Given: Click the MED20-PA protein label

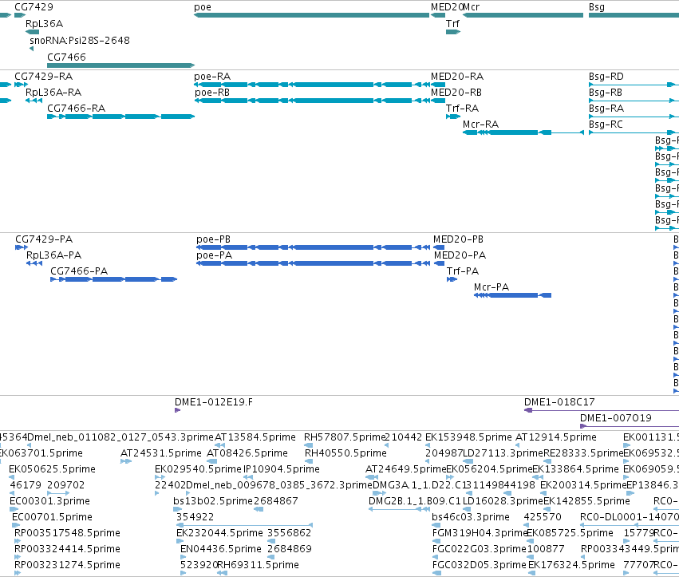Looking at the screenshot, I should coord(460,255).
